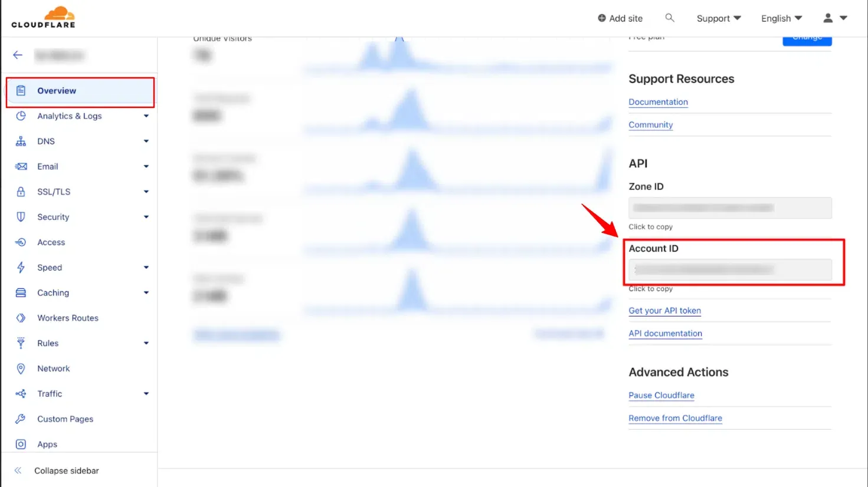Click the Traffic routing icon
The image size is (868, 487).
[21, 394]
